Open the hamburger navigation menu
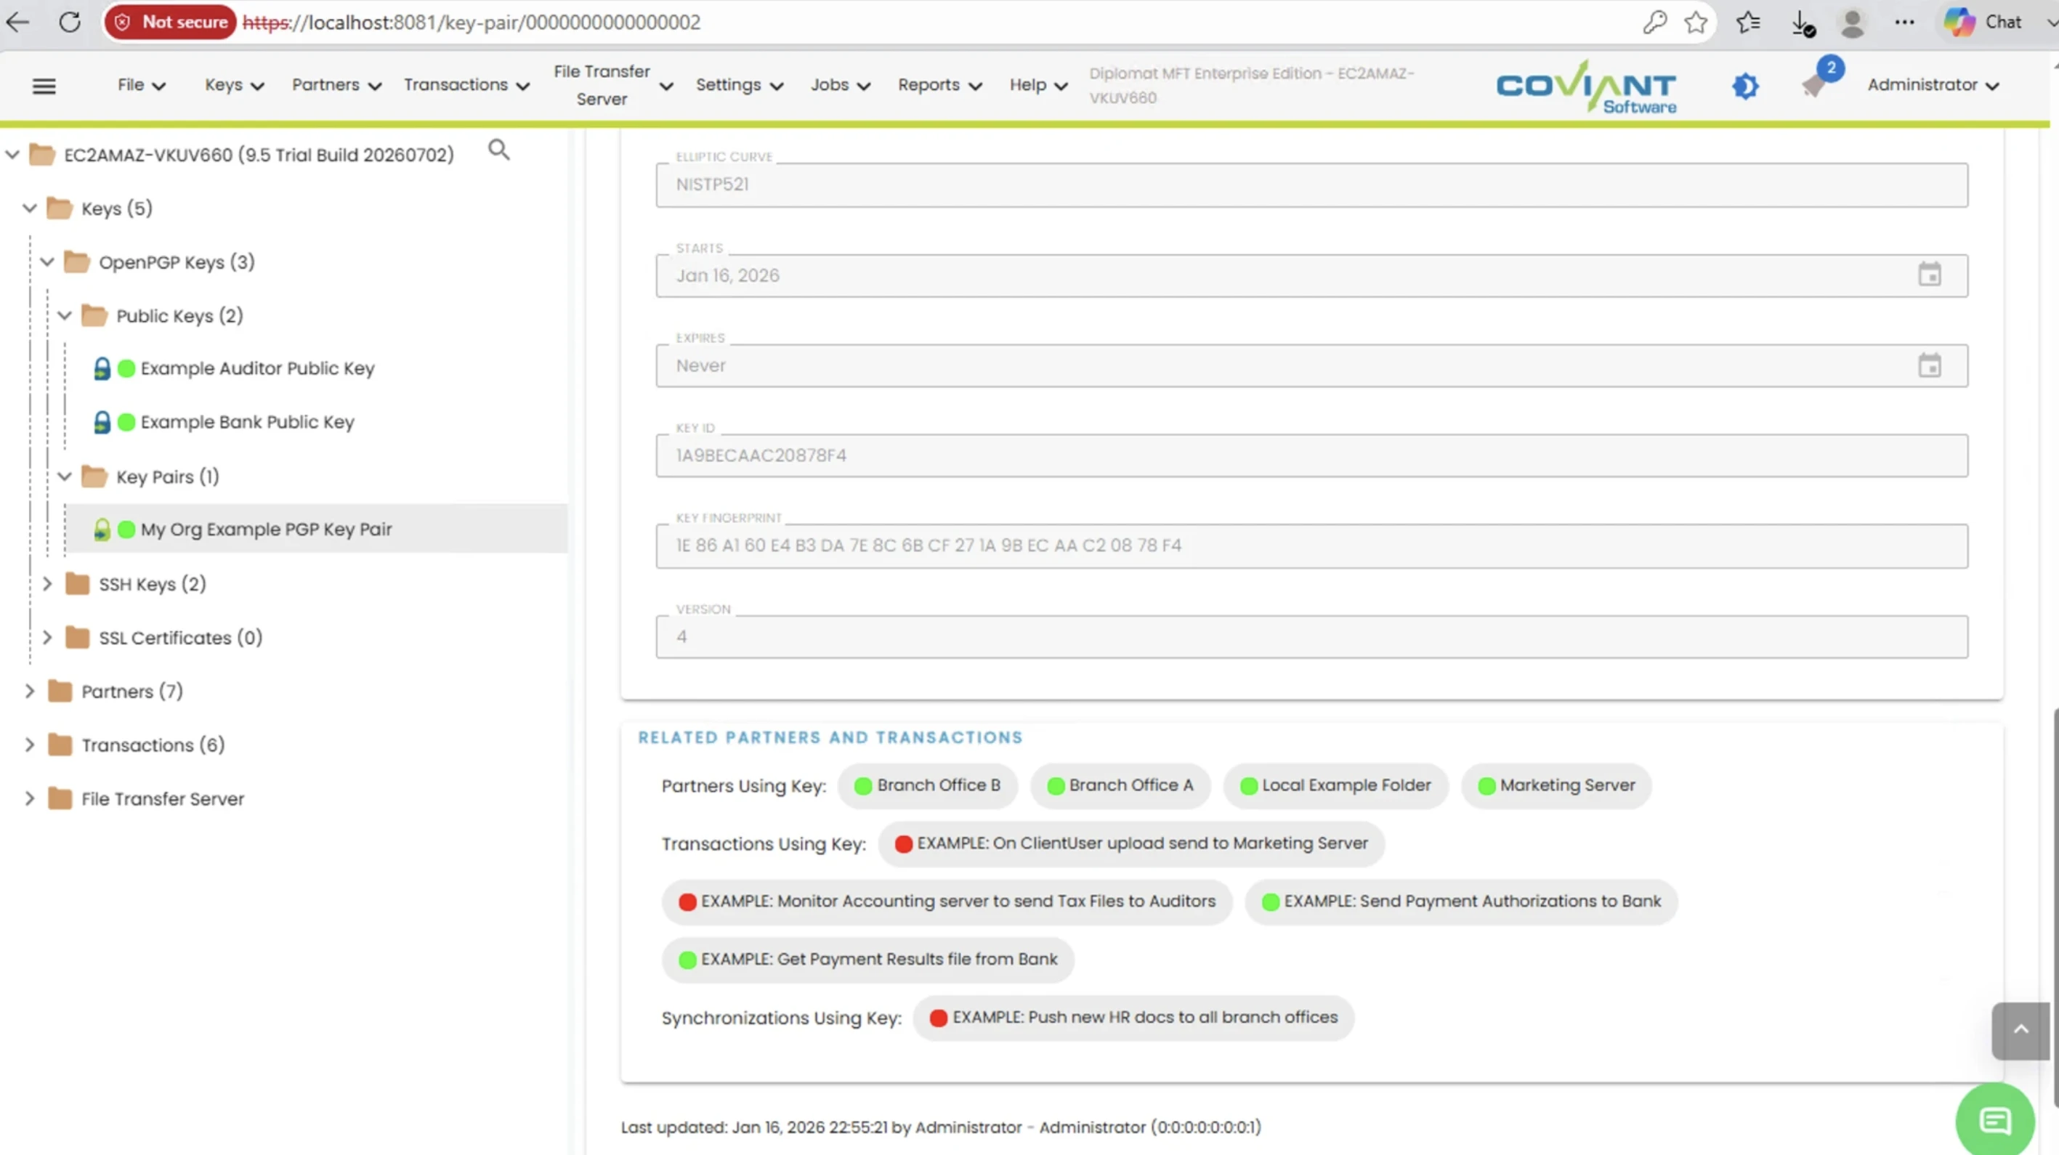The width and height of the screenshot is (2059, 1155). [44, 86]
